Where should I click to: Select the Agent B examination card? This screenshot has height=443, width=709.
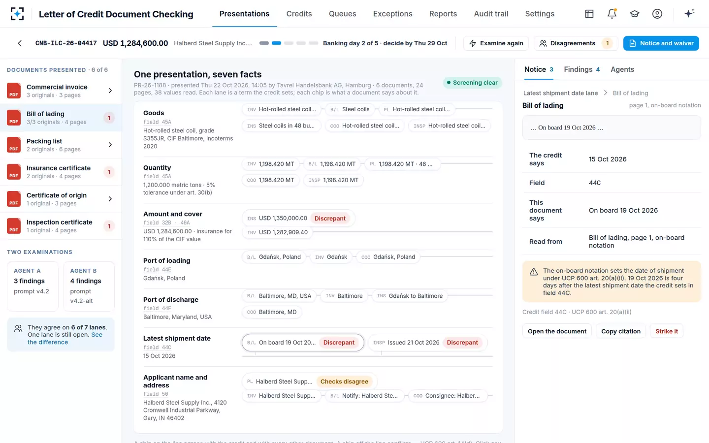(x=89, y=286)
